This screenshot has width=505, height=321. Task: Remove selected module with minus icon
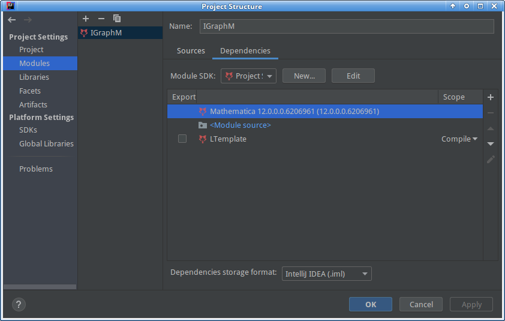click(101, 19)
